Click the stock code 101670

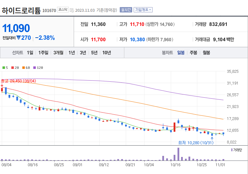(x=49, y=10)
